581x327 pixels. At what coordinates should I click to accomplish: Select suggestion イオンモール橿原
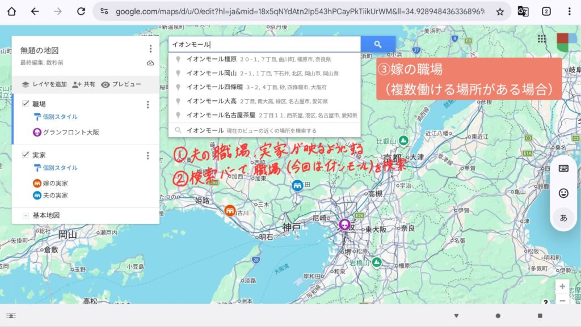point(211,59)
